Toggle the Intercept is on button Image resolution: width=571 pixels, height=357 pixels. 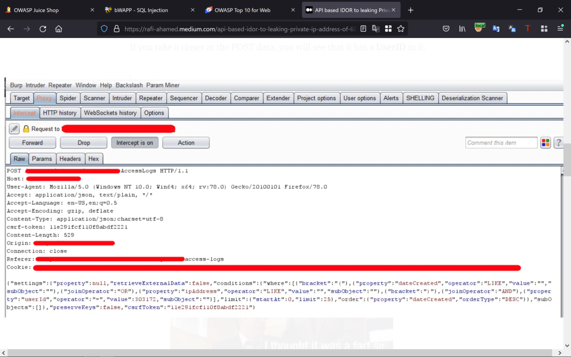[135, 143]
